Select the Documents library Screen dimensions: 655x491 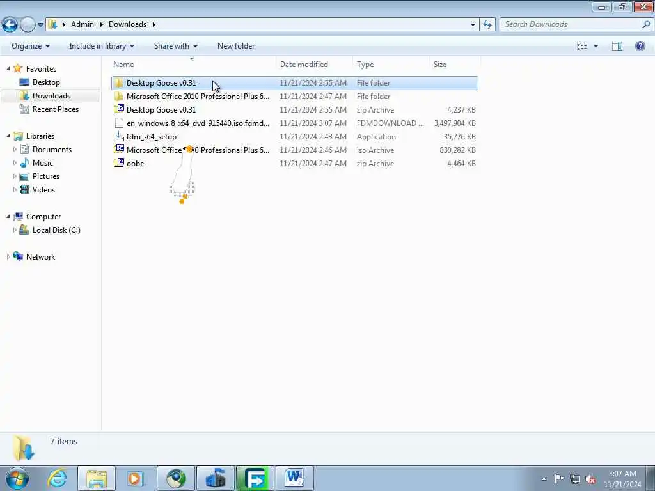pos(52,150)
